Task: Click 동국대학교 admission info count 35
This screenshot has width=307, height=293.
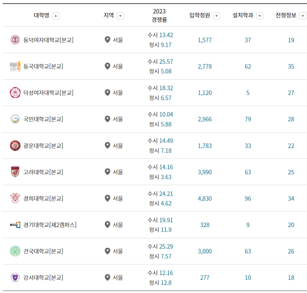Action: pyautogui.click(x=291, y=67)
